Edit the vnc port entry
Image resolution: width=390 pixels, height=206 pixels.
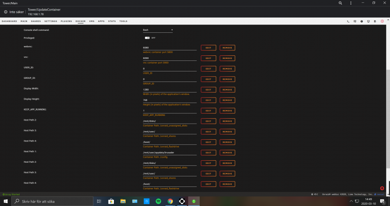pos(208,58)
